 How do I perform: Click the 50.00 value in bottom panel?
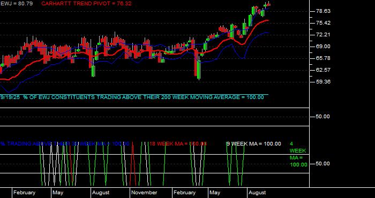click(x=323, y=164)
